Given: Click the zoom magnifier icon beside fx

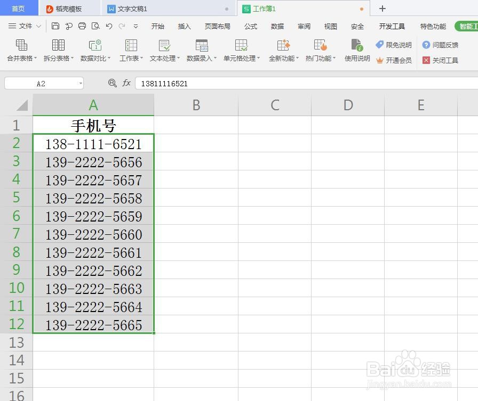Looking at the screenshot, I should pyautogui.click(x=112, y=83).
